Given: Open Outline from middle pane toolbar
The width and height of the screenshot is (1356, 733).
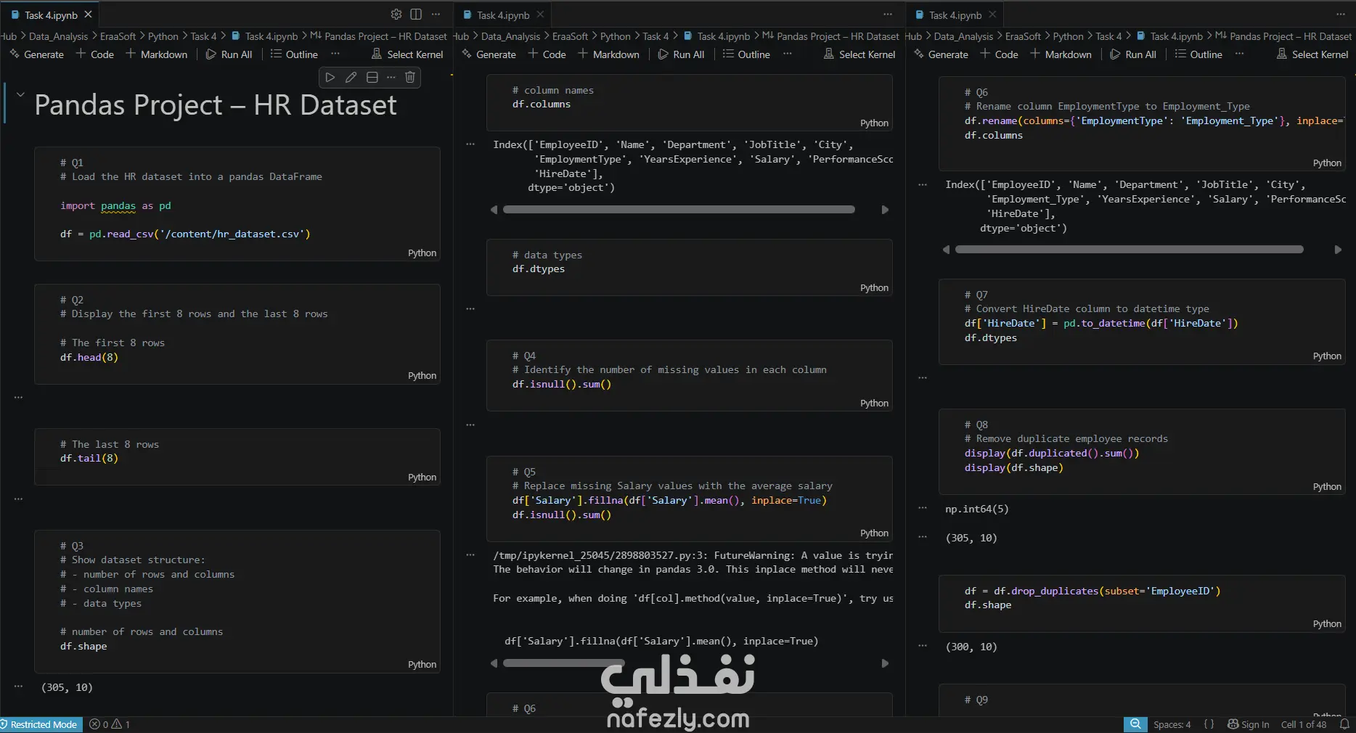Looking at the screenshot, I should [746, 54].
